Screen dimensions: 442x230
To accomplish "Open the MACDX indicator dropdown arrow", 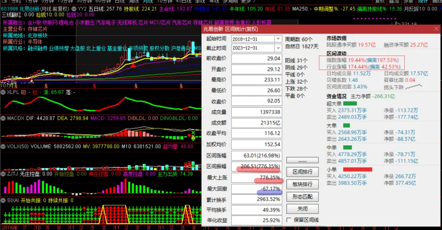I will [x=3, y=118].
